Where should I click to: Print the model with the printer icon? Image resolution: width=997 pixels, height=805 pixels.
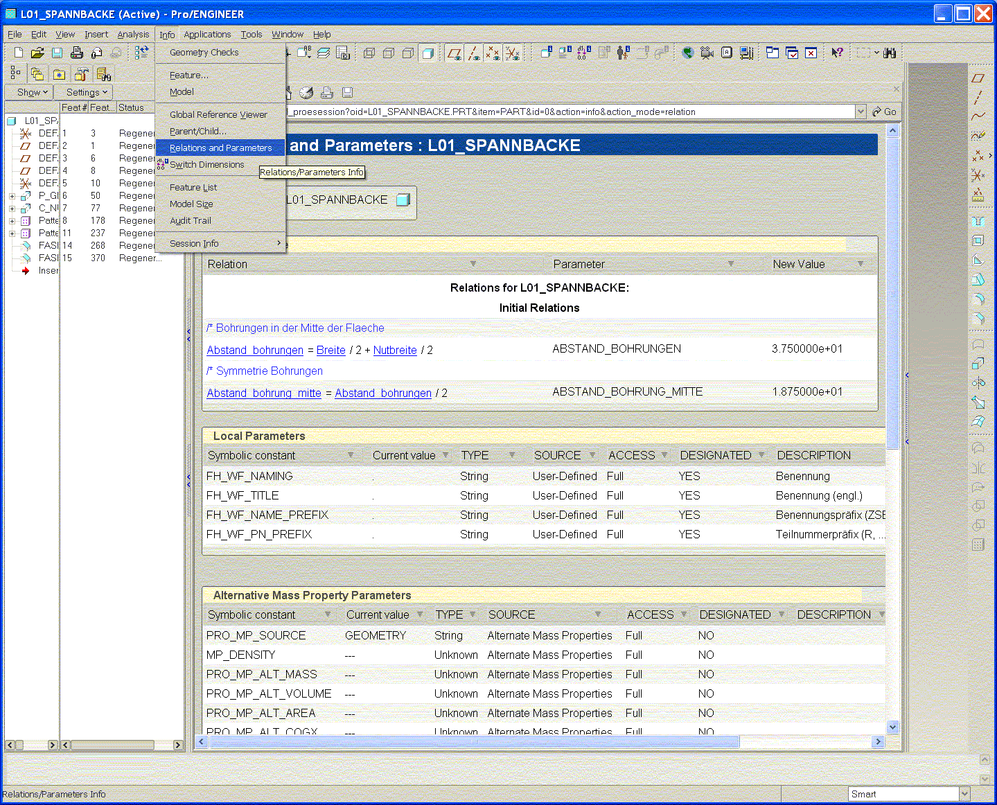click(x=77, y=53)
